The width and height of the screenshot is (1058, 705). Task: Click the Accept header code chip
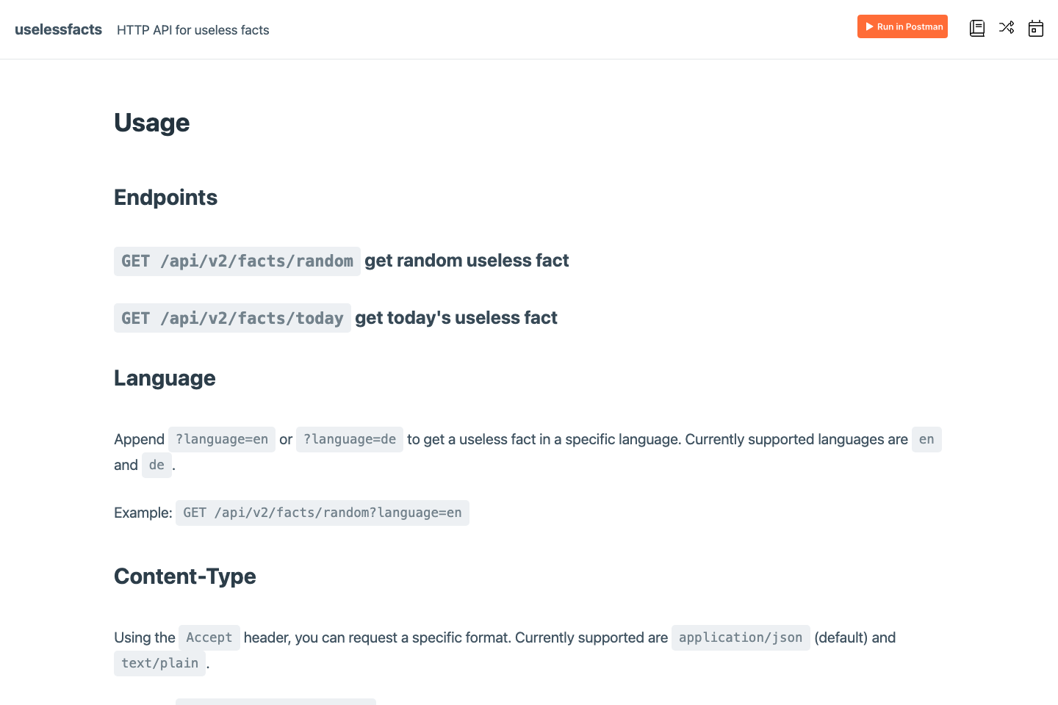[x=209, y=637]
